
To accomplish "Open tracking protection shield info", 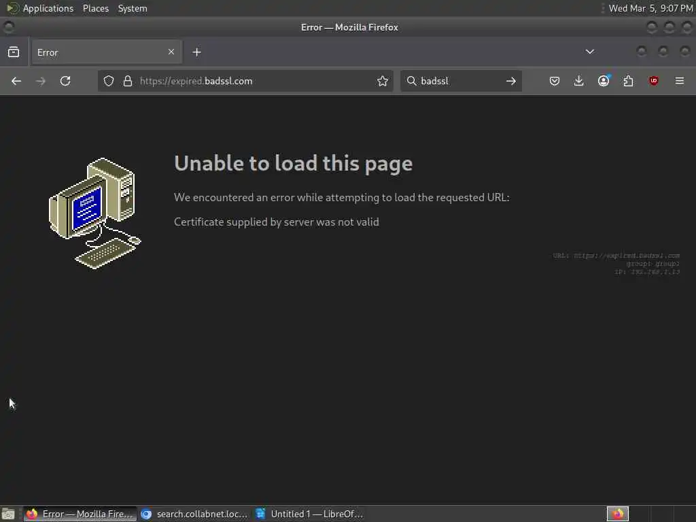I will [x=109, y=82].
